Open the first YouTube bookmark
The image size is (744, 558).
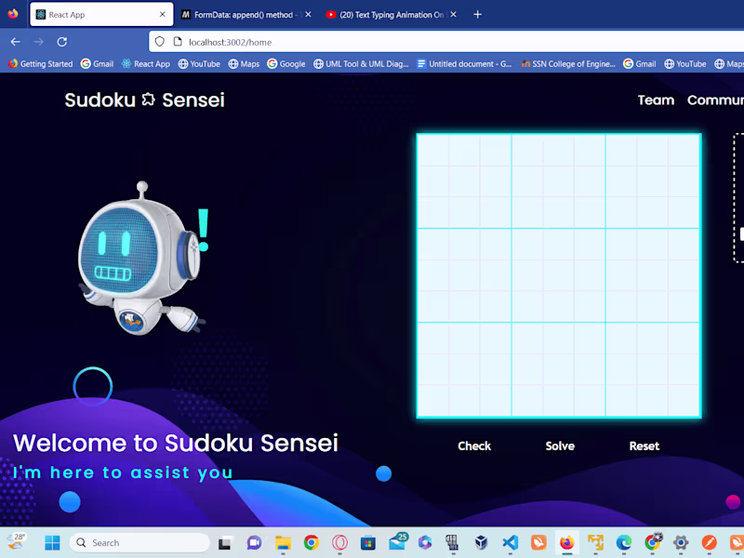(x=199, y=63)
